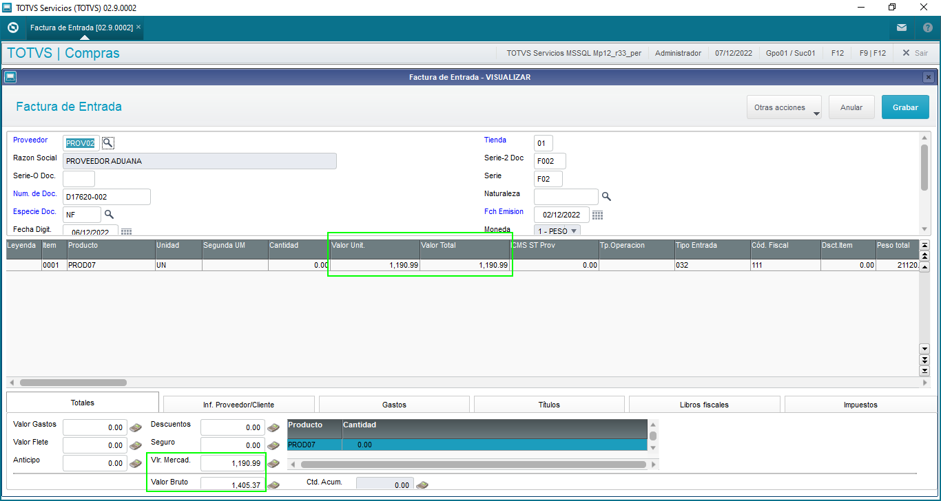Click money icon beside Seguro

(273, 445)
